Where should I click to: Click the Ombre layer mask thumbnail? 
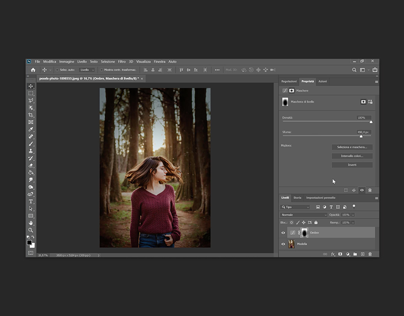[304, 233]
